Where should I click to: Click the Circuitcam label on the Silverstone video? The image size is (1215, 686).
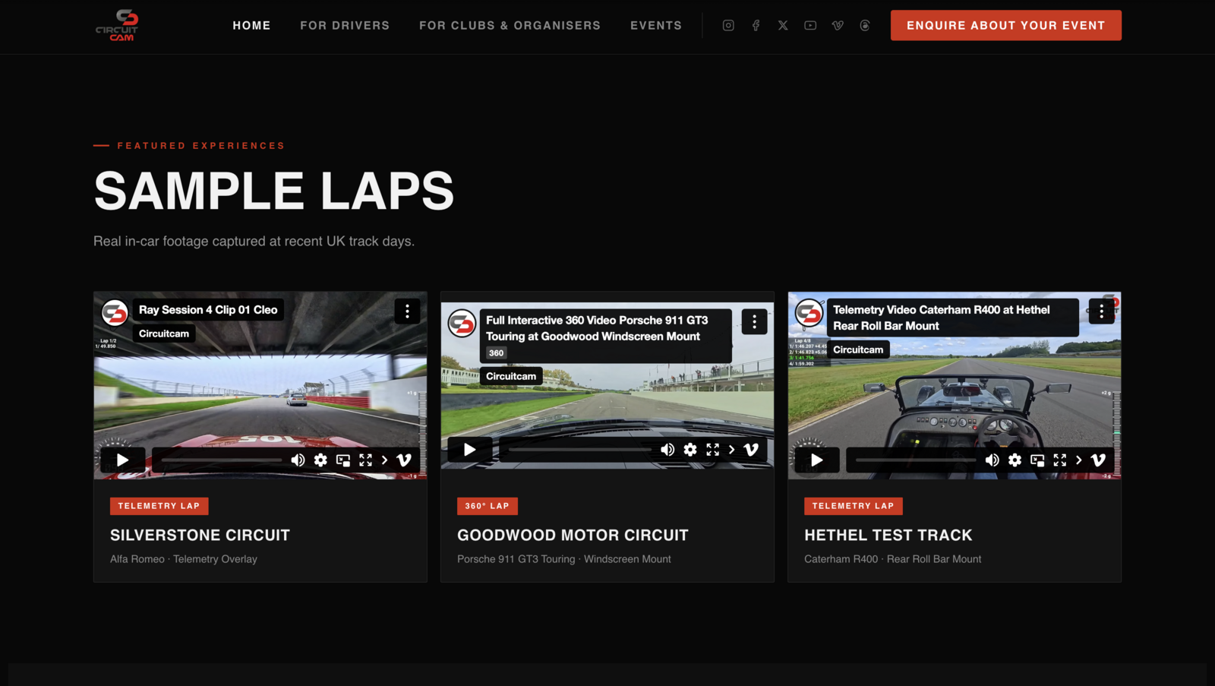[x=164, y=334]
